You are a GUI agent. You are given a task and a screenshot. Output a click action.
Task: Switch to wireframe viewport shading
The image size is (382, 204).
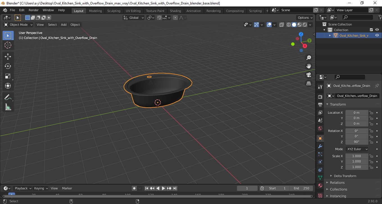pos(289,25)
